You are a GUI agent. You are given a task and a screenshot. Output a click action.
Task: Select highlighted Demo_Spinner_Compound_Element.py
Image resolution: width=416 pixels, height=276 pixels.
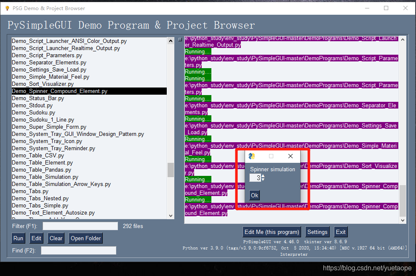pos(89,91)
